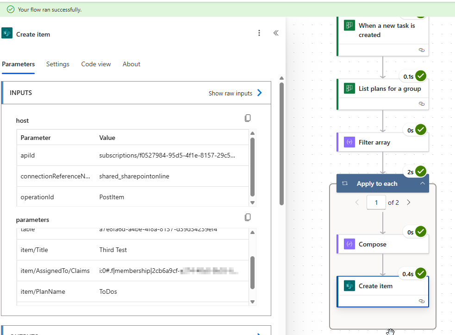This screenshot has width=455, height=335.
Task: Click the inputs panel scroll up arrow
Action: tap(281, 78)
